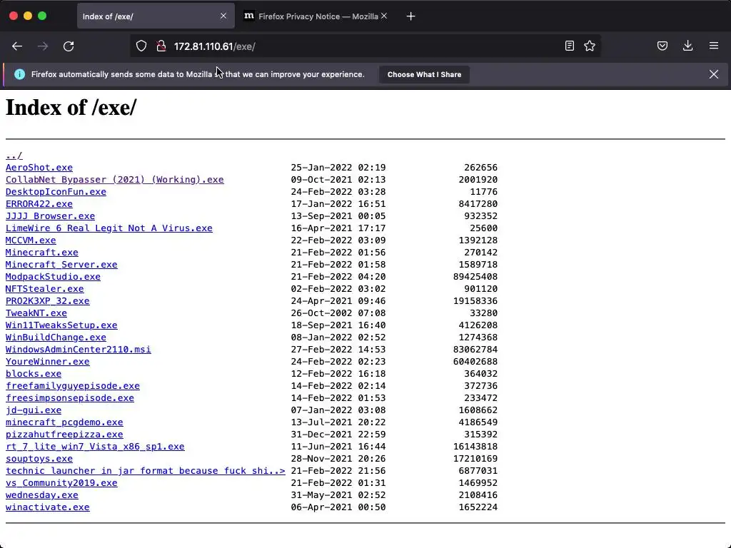The width and height of the screenshot is (731, 548).
Task: Click the blue info icon in notification bar
Action: (19, 74)
